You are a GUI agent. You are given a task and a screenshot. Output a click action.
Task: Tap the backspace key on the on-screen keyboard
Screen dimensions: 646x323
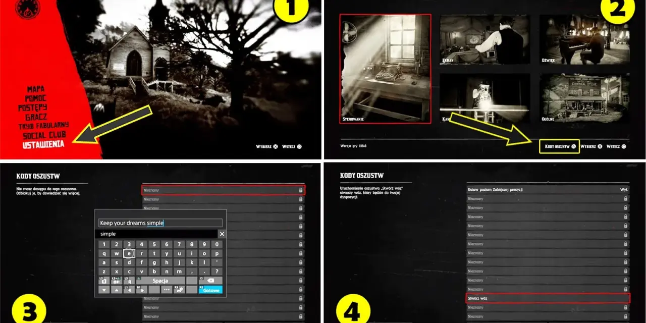coord(210,281)
